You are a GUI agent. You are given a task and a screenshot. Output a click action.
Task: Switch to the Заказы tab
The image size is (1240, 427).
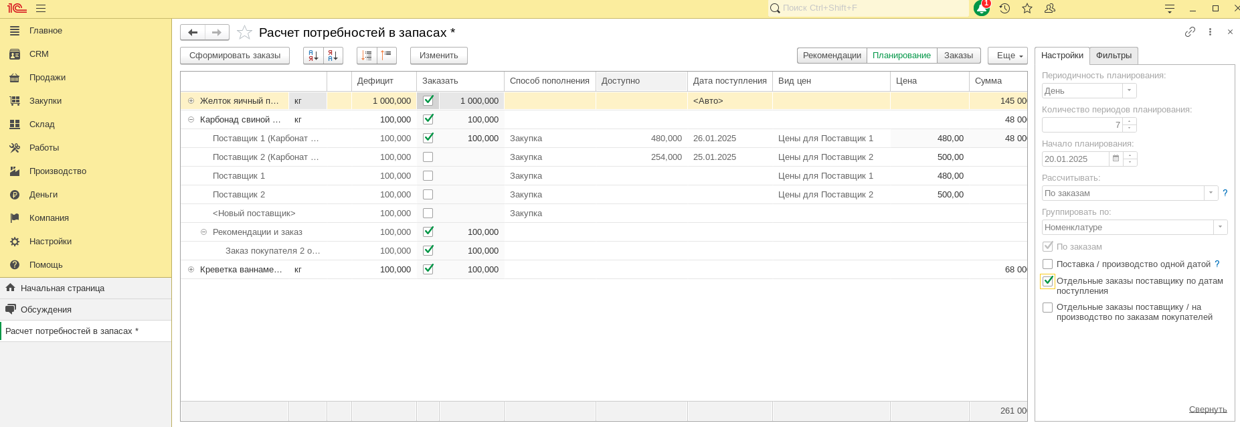958,56
